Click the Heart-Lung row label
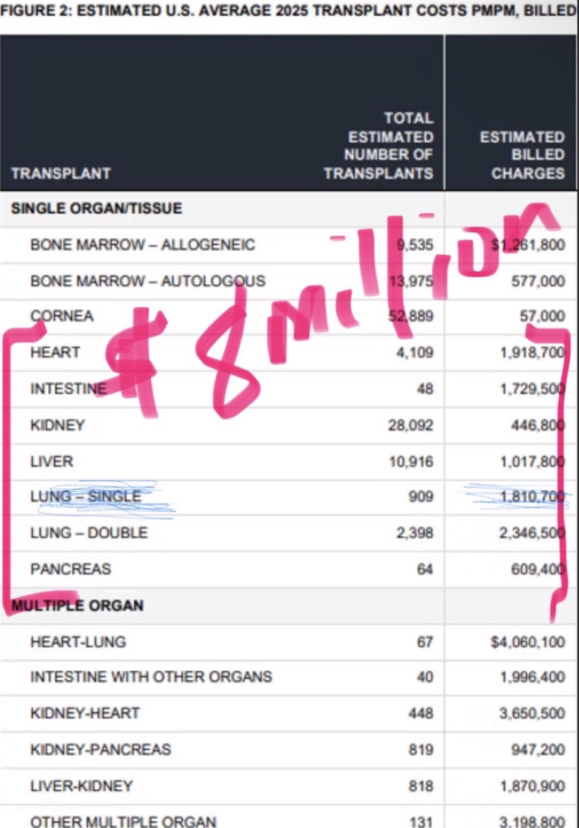Image resolution: width=579 pixels, height=828 pixels. [78, 642]
